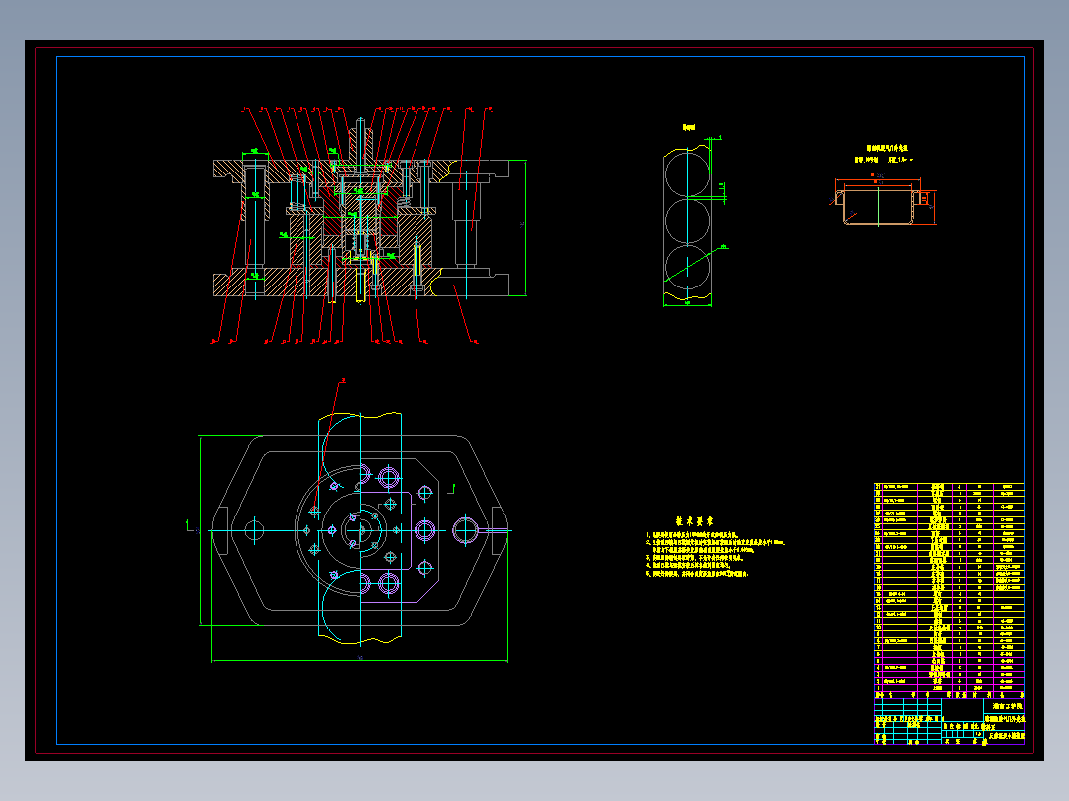Select the green vertical dimension left of plan view
Viewport: 1069px width, 801px height.
coord(200,530)
